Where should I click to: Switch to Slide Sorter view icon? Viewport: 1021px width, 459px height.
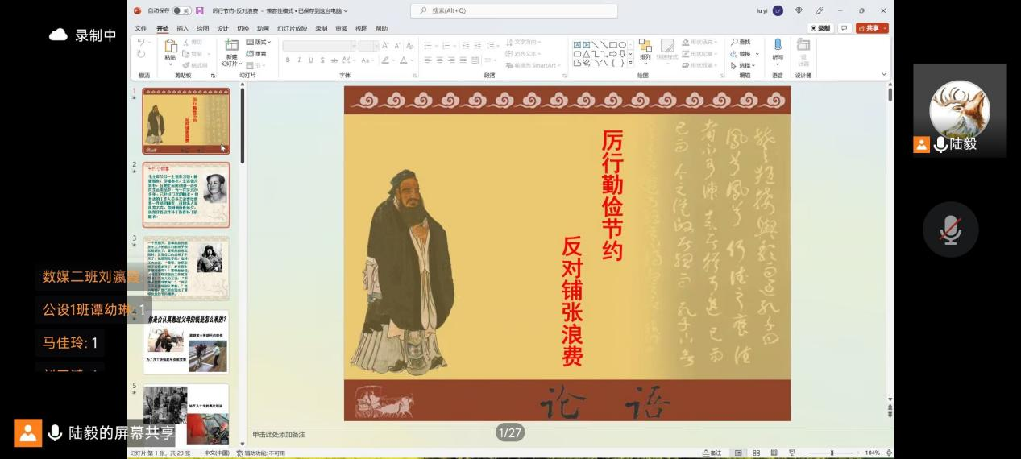pos(756,453)
